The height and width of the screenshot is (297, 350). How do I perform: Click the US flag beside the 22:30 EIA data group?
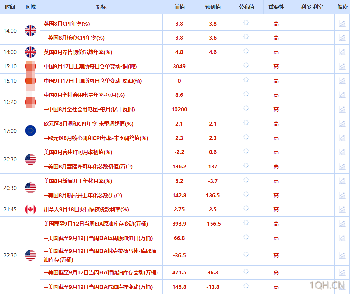tap(30, 255)
